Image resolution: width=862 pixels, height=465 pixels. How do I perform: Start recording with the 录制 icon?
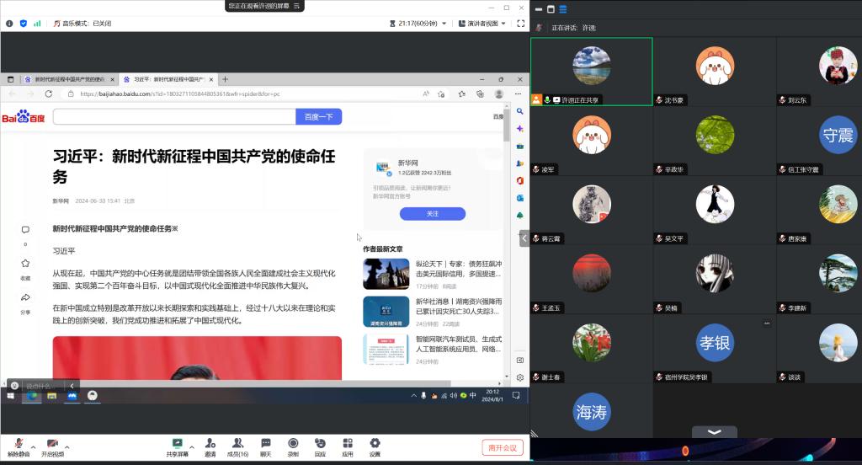pos(293,446)
